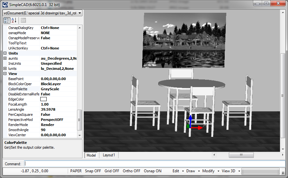
Task: Click the EdgeColor white color swatch
Action: click(x=44, y=99)
